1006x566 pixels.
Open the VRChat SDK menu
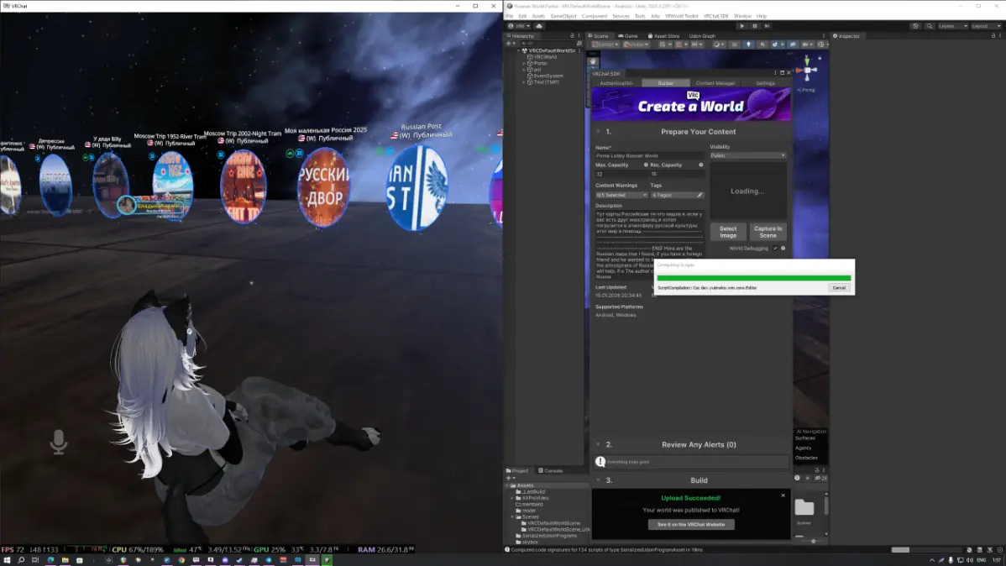(716, 16)
